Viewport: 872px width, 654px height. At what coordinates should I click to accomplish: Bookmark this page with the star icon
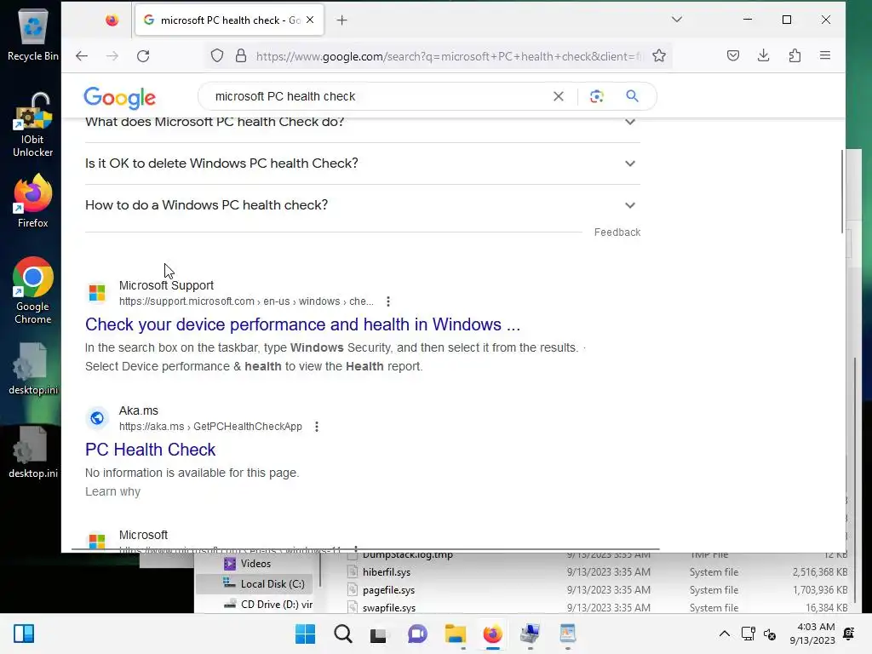pyautogui.click(x=659, y=55)
